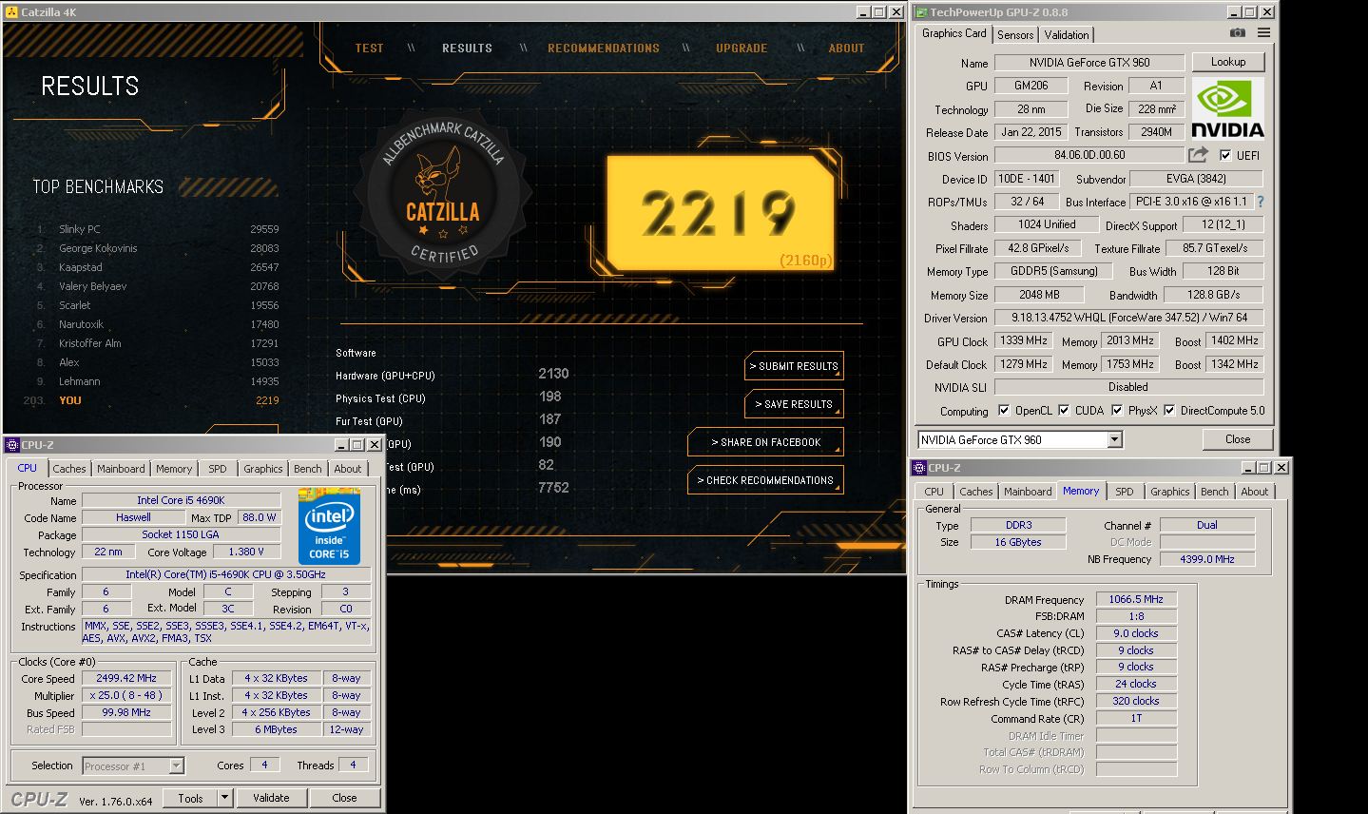1368x814 pixels.
Task: Switch to the Sensors tab in GPU-Z
Action: click(1015, 34)
